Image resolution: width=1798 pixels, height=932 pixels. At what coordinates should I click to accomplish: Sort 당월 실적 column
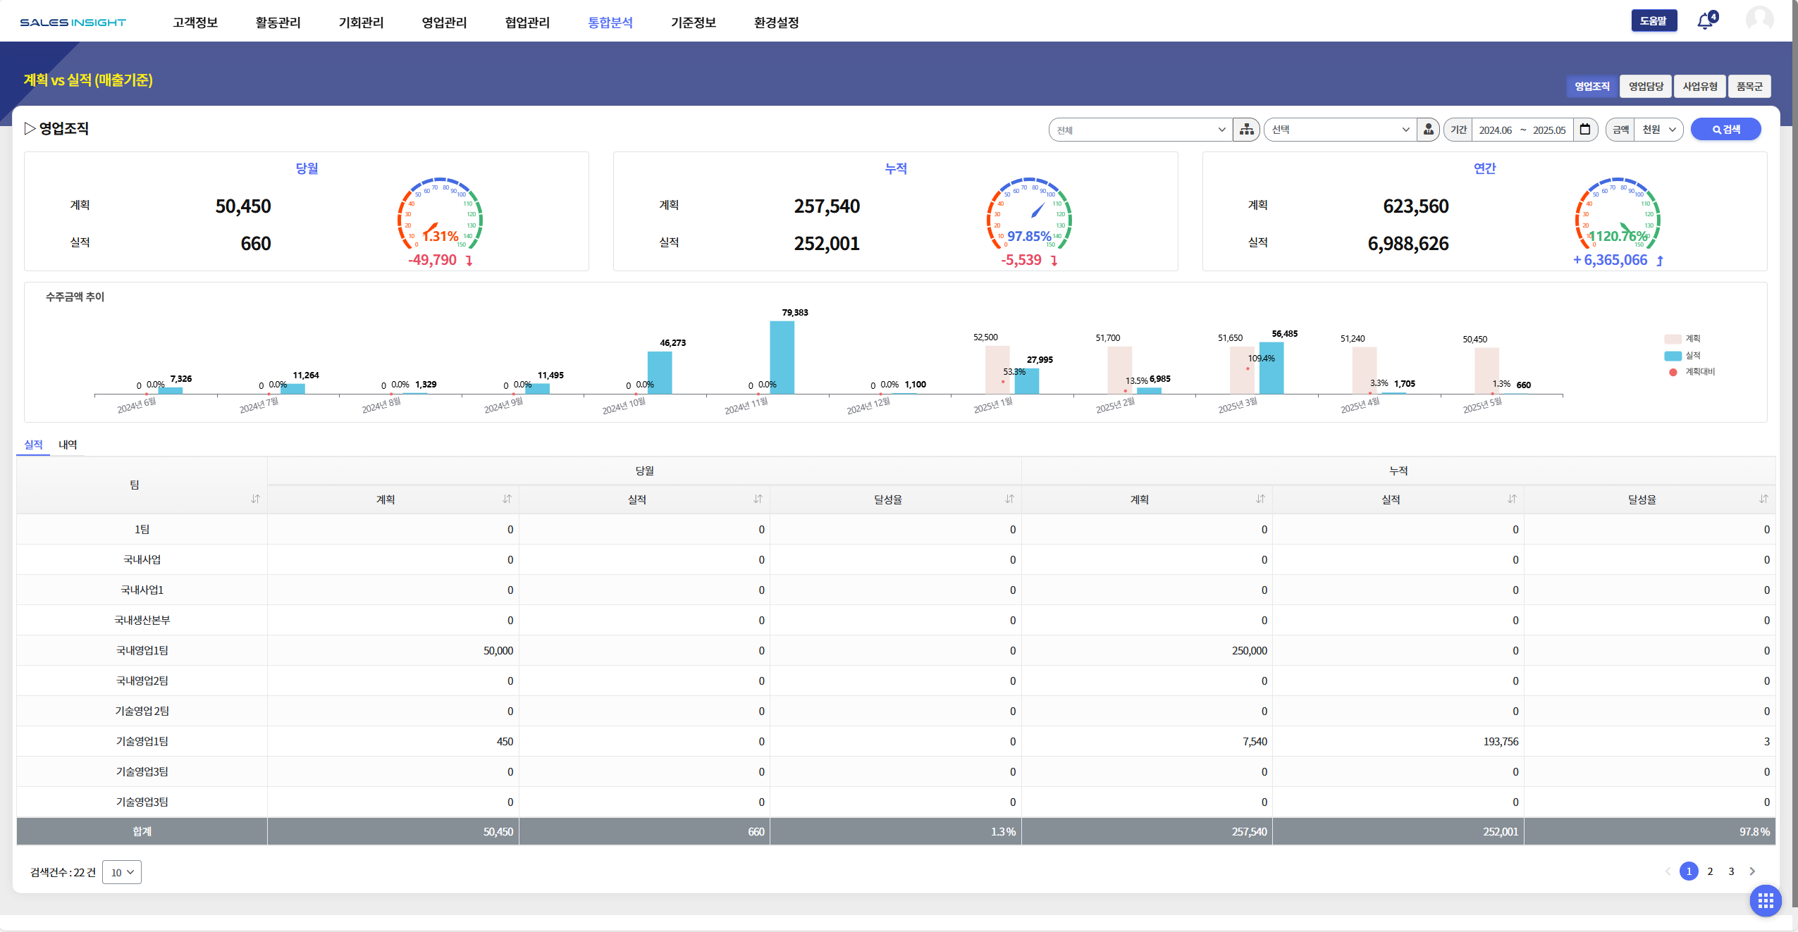coord(758,499)
